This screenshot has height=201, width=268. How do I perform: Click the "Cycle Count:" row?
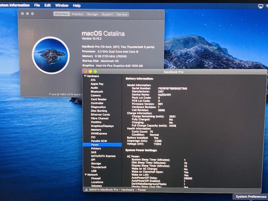tap(142, 132)
